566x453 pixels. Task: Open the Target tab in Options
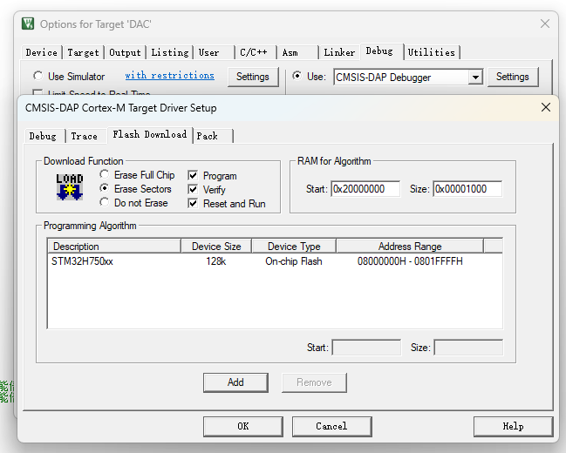click(84, 52)
